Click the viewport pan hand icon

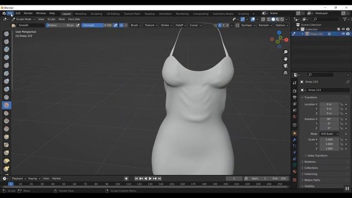pos(285,59)
